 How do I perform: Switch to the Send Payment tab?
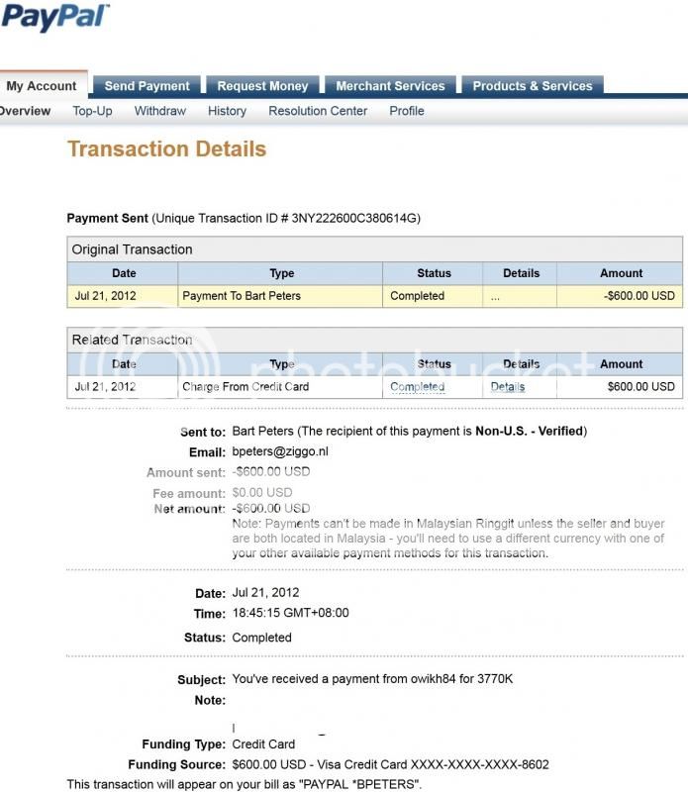tap(147, 86)
